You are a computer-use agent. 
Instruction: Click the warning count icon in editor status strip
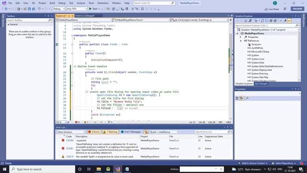click(x=85, y=122)
